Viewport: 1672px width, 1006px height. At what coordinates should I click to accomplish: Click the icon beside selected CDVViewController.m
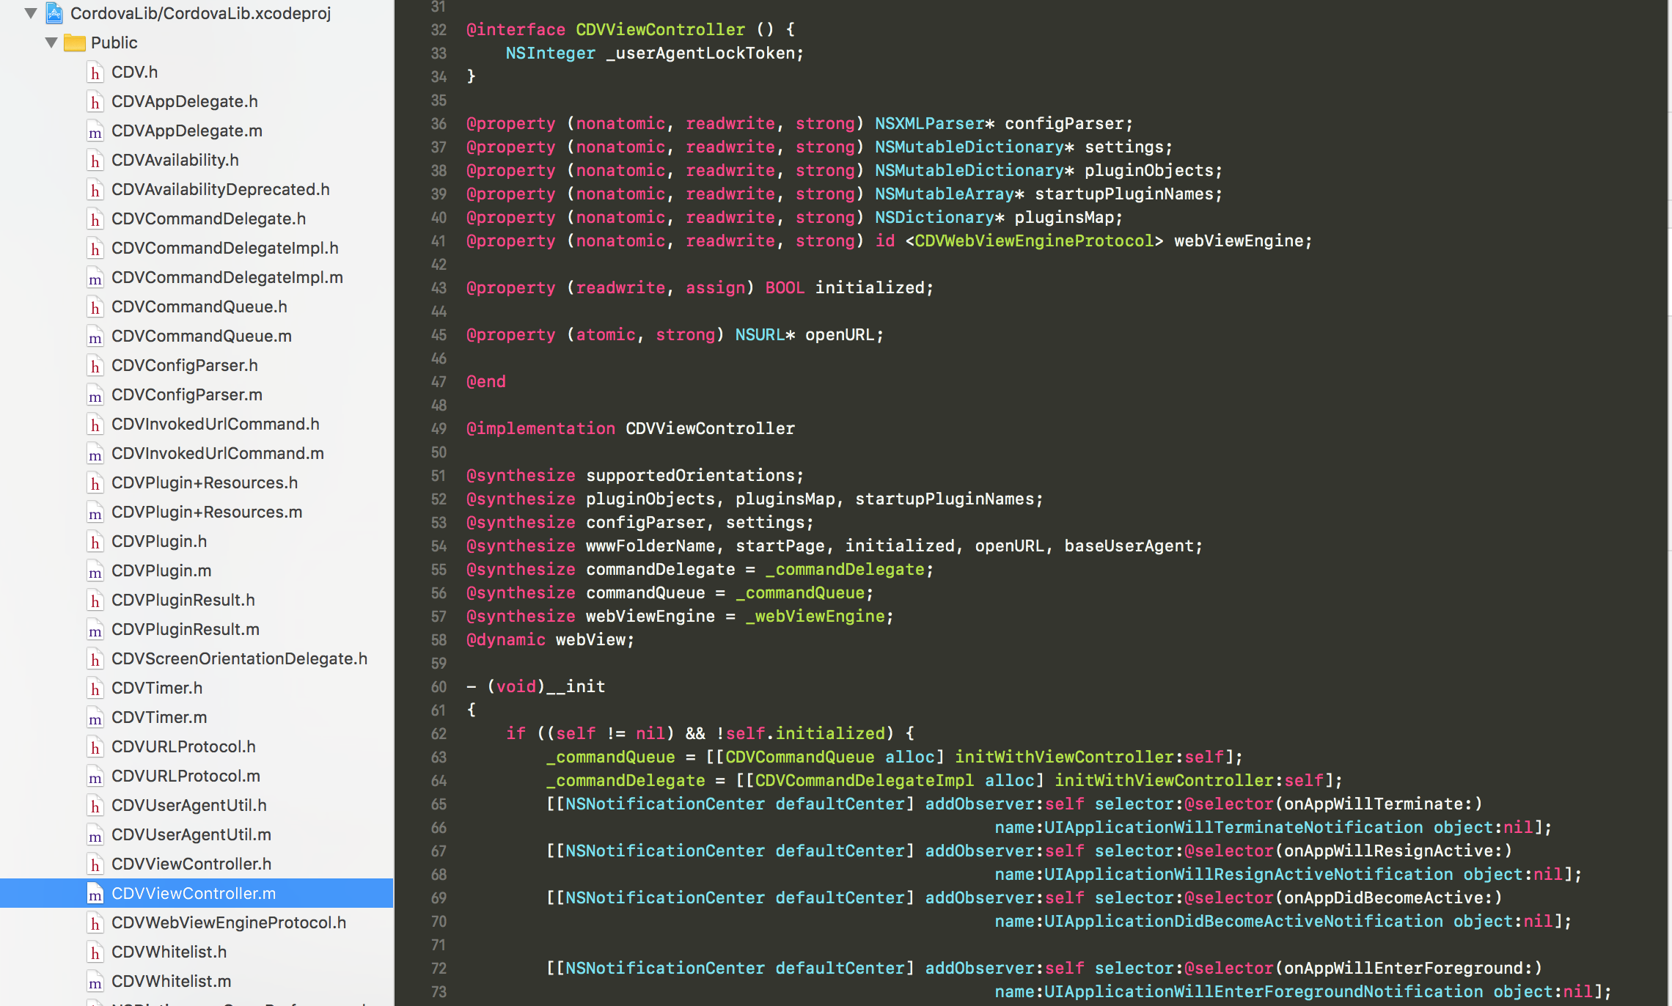(95, 894)
